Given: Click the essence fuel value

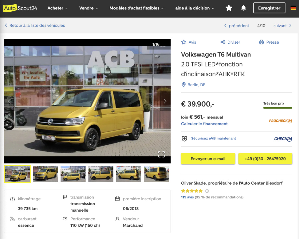Looking at the screenshot, I should click(26, 226).
